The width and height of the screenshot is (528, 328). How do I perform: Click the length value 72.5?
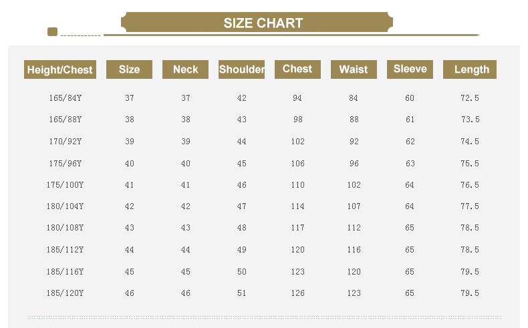tap(470, 98)
